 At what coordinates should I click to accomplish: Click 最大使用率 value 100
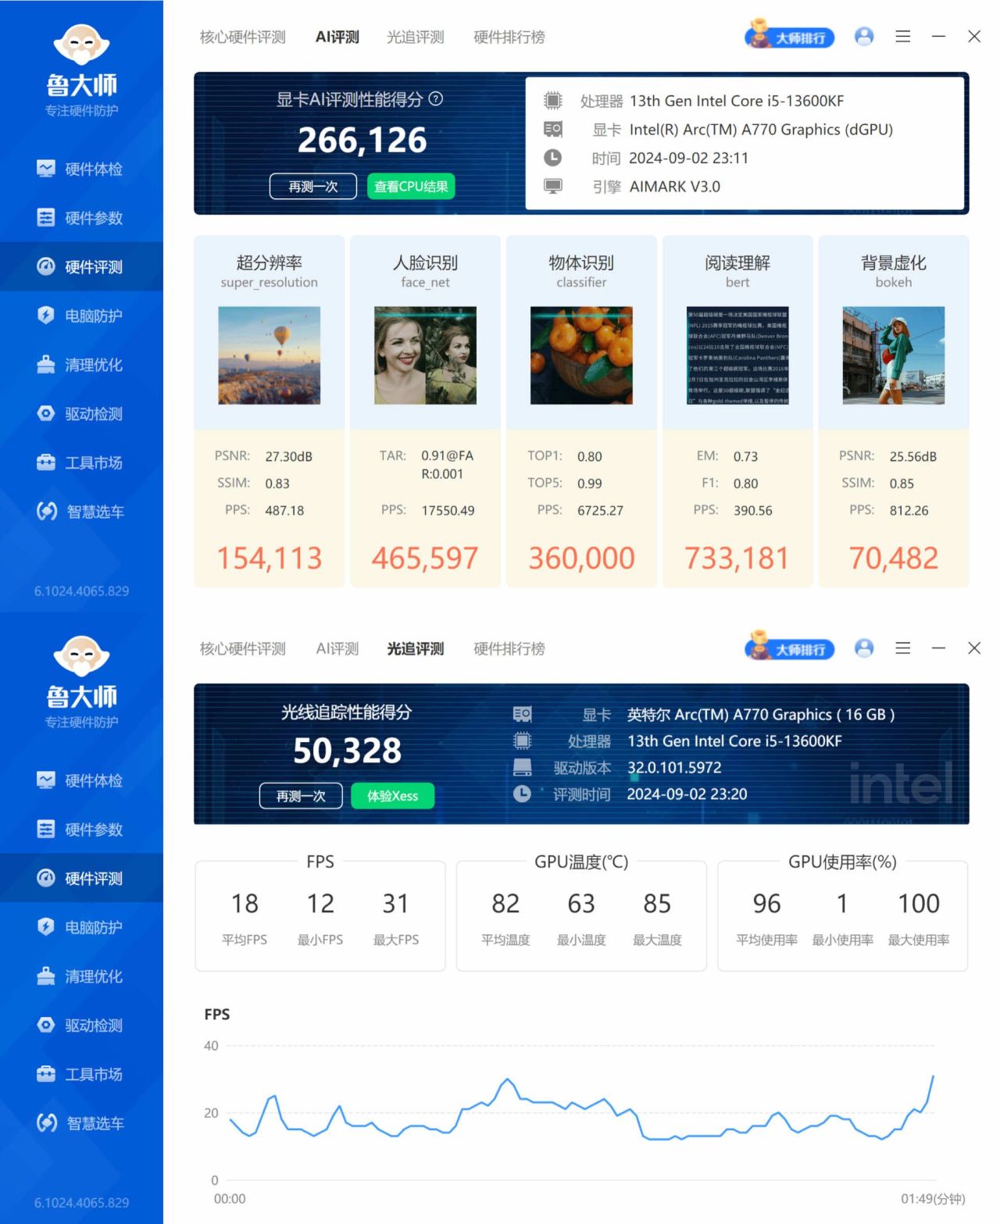(919, 904)
